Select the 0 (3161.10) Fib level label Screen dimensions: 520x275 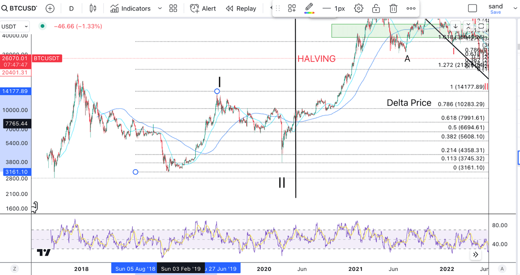tap(469, 168)
